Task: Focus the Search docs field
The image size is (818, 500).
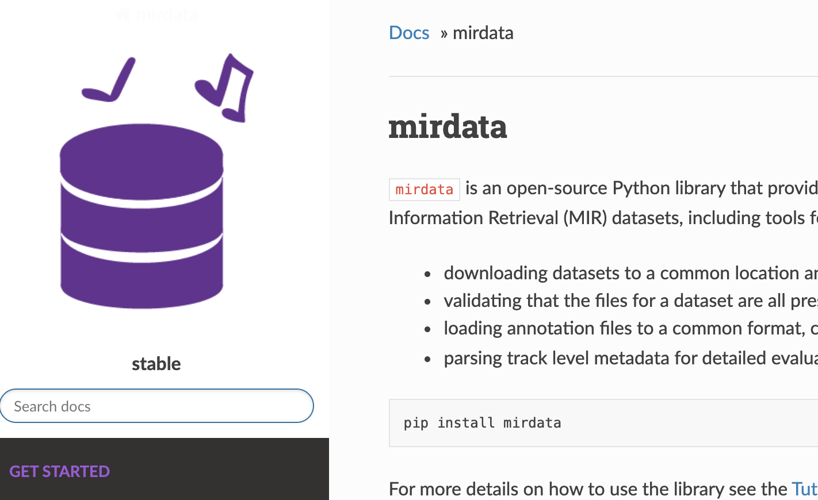Action: 156,406
